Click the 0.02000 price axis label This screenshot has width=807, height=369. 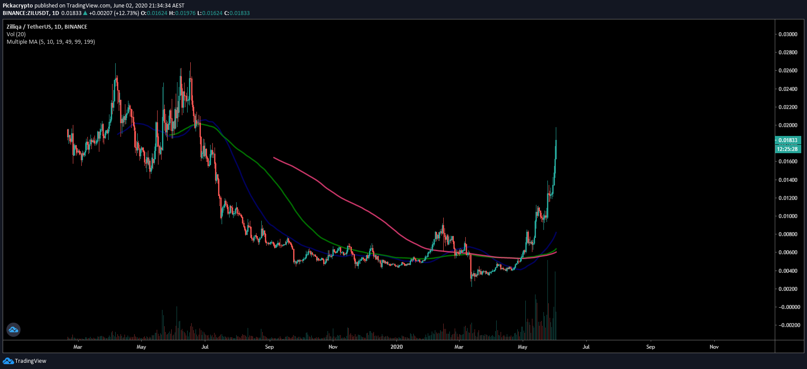(x=788, y=125)
